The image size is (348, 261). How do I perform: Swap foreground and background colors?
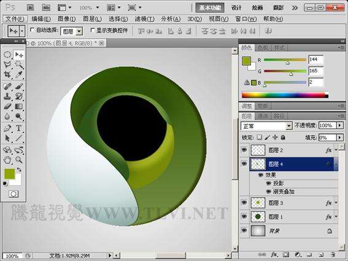[19, 169]
